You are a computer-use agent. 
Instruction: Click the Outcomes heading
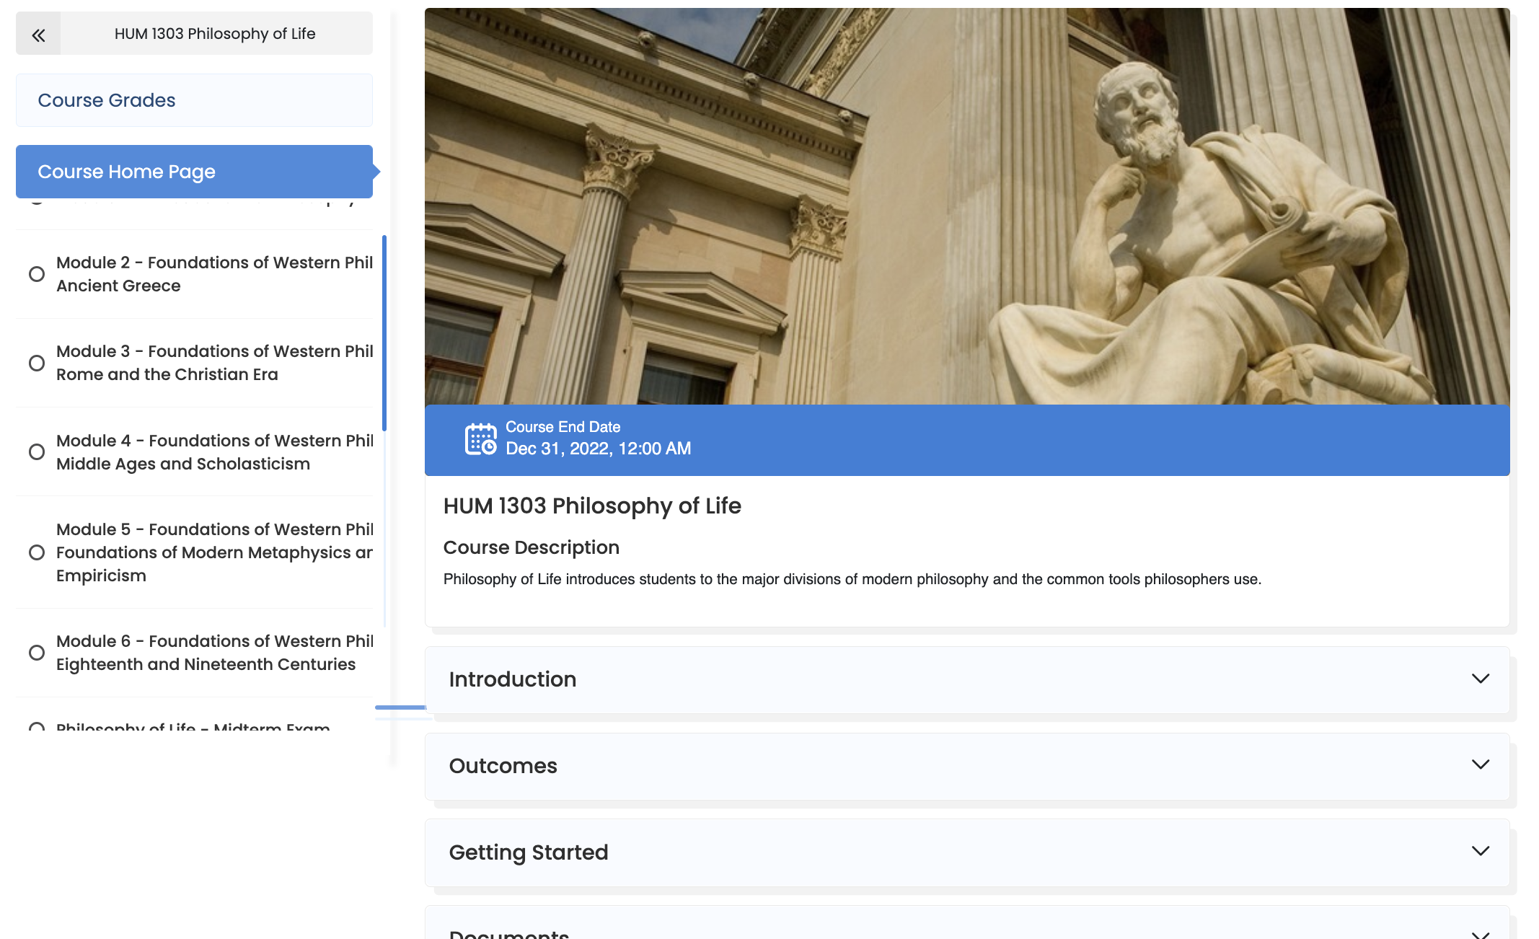click(503, 766)
